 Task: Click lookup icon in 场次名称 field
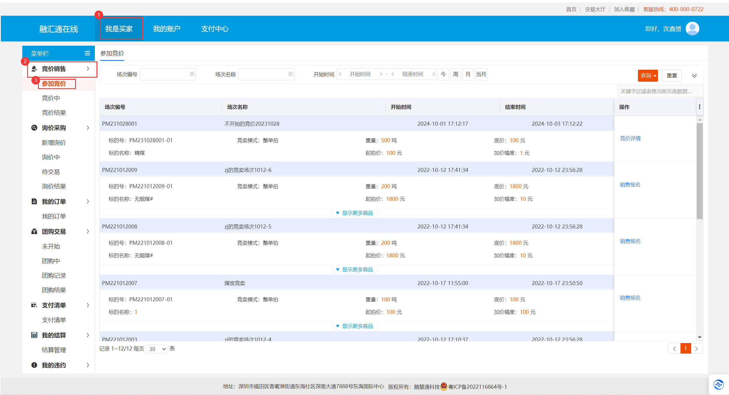tap(291, 74)
